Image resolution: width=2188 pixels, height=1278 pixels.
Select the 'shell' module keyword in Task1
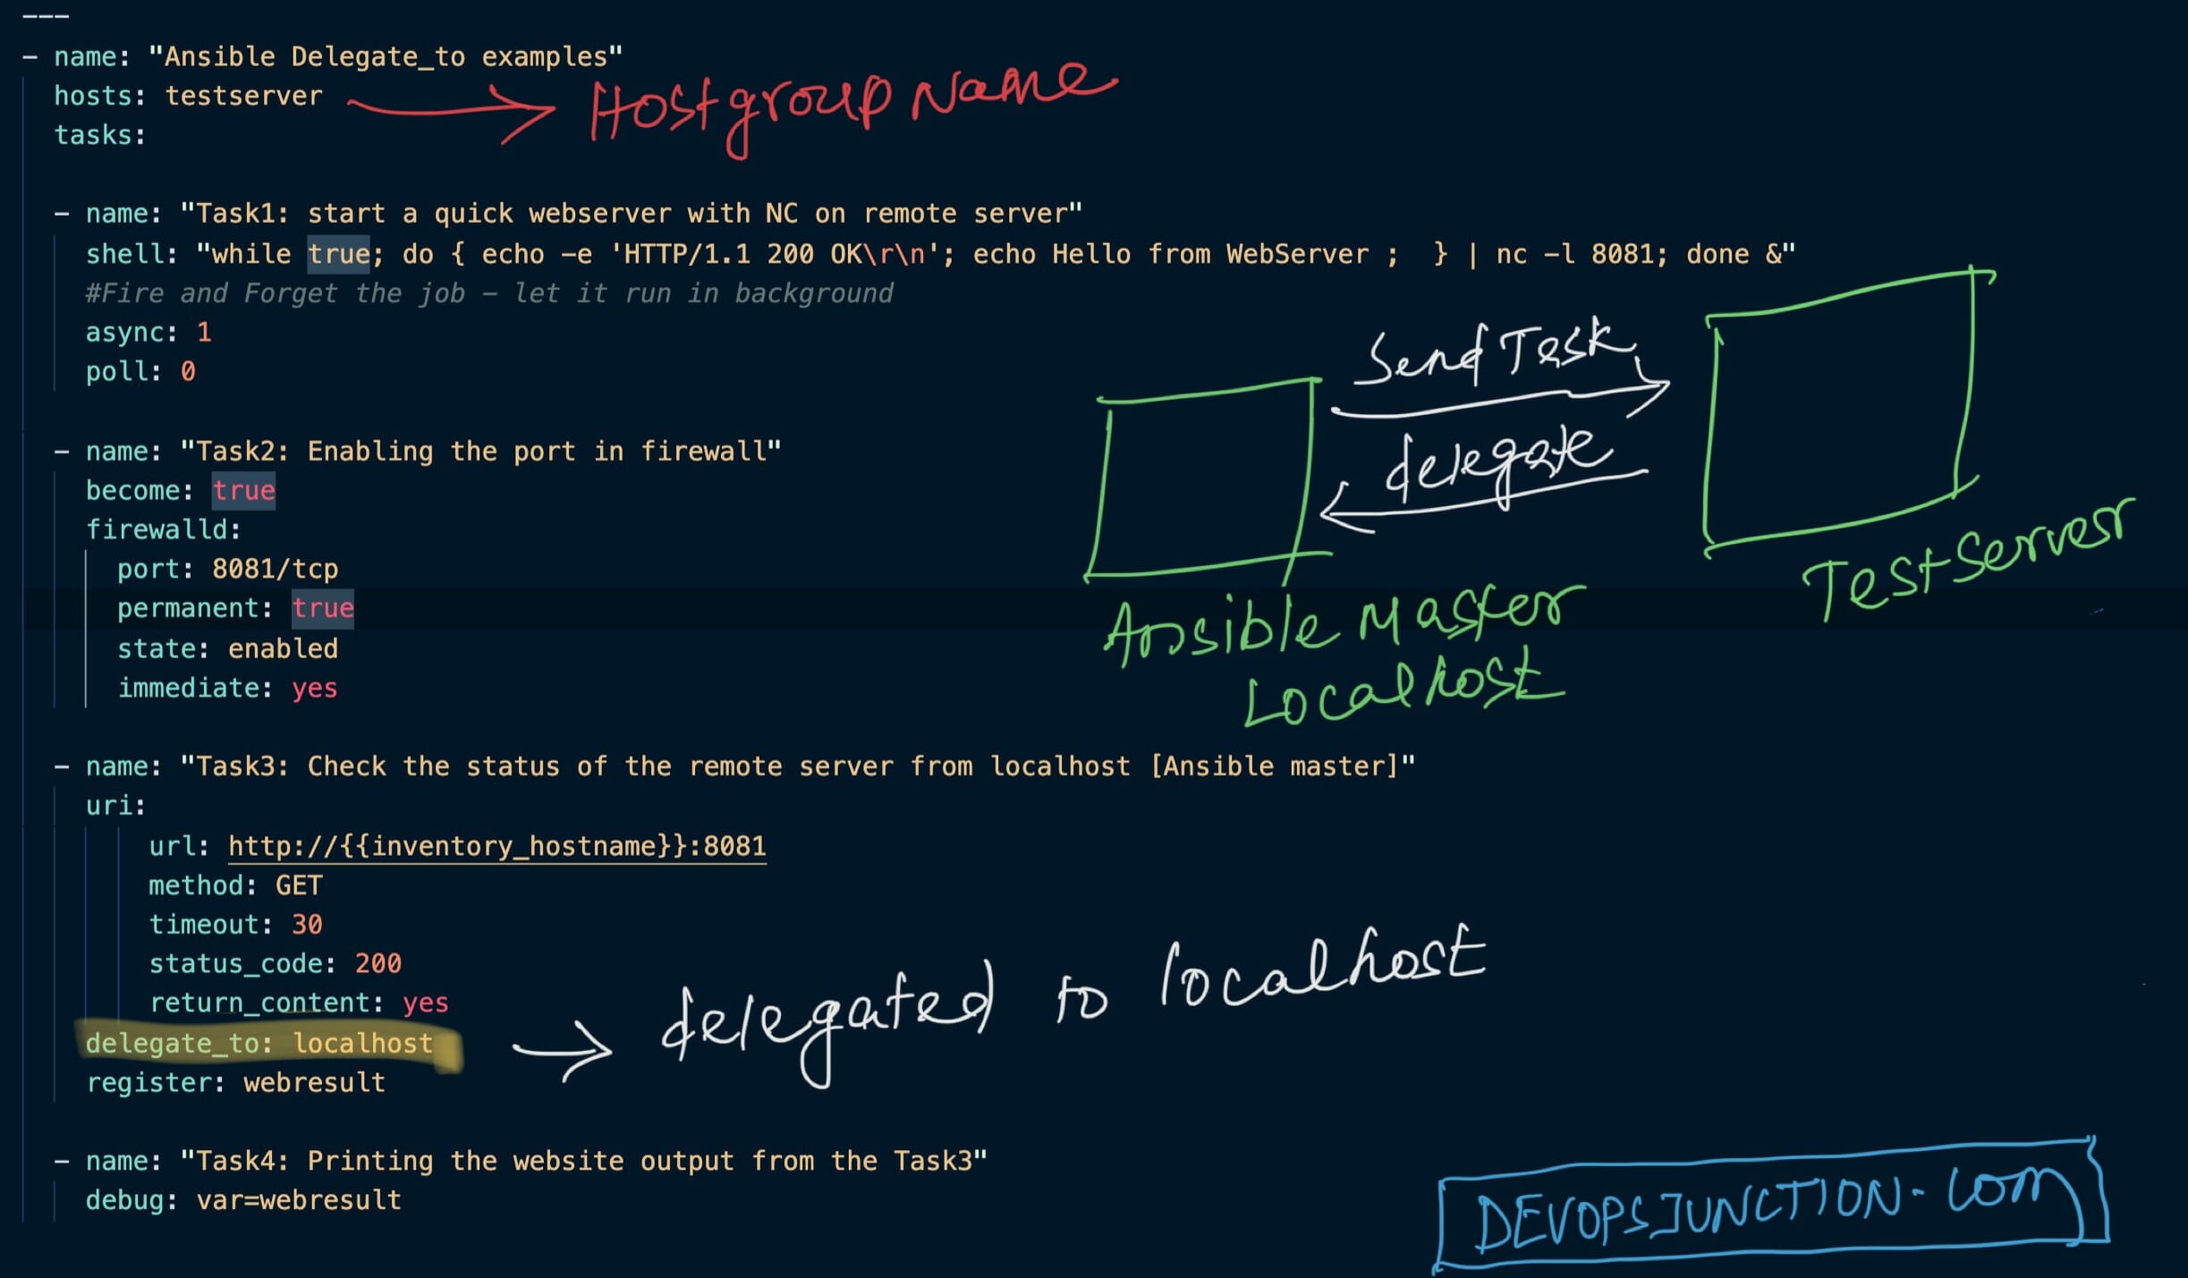pos(115,254)
